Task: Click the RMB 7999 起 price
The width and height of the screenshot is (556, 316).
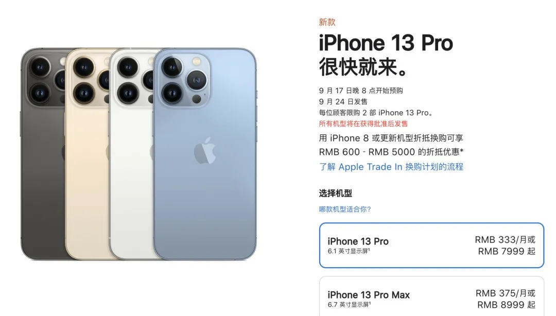Action: [507, 251]
